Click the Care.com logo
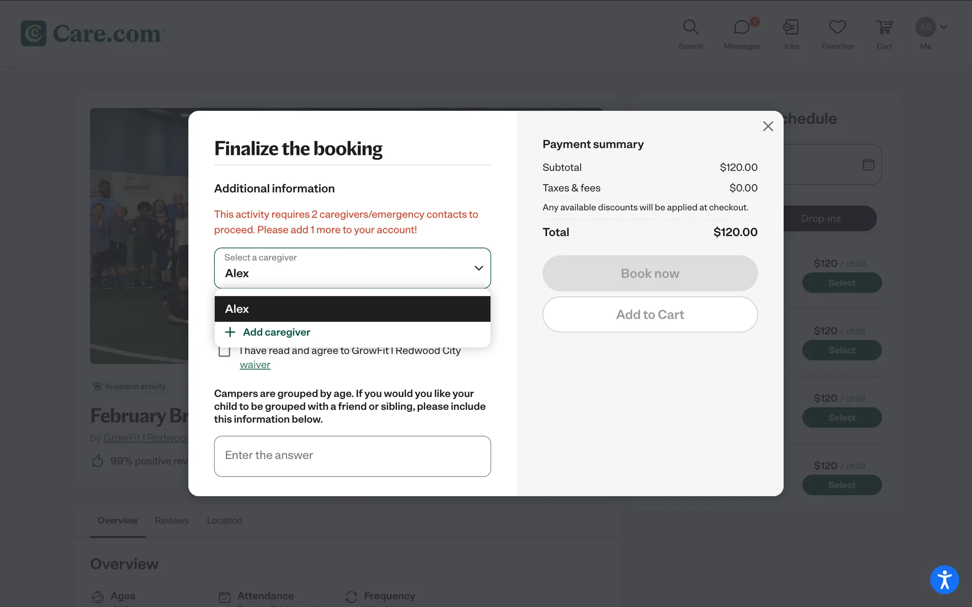 pyautogui.click(x=92, y=33)
